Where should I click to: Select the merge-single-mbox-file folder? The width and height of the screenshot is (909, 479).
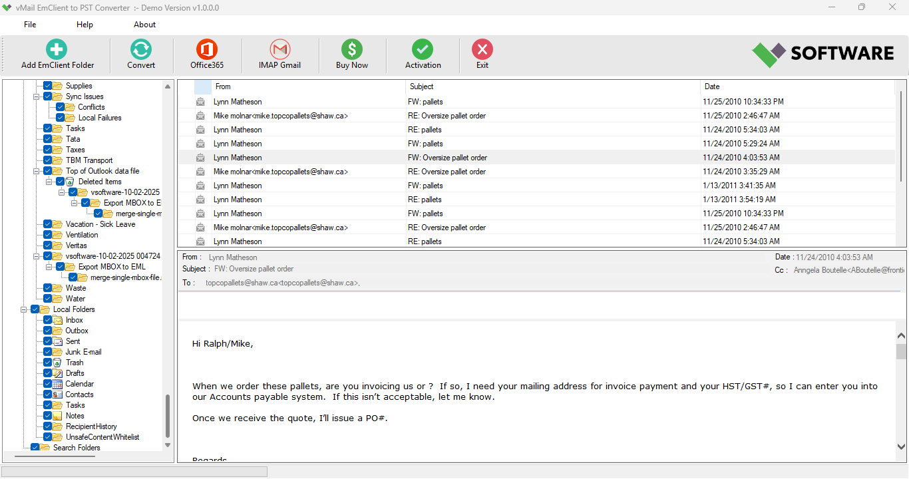(126, 277)
